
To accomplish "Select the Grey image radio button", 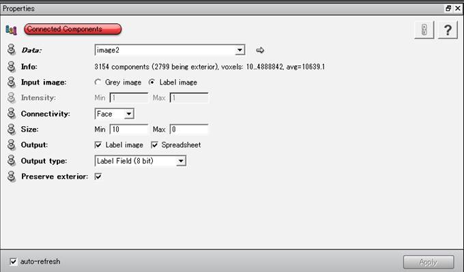I will [x=98, y=82].
